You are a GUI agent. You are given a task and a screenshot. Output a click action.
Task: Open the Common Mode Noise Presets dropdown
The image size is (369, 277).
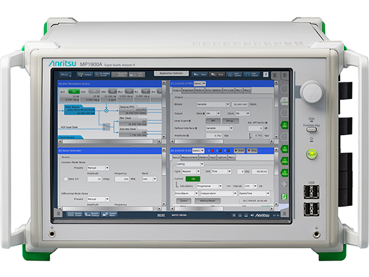[x=98, y=168]
